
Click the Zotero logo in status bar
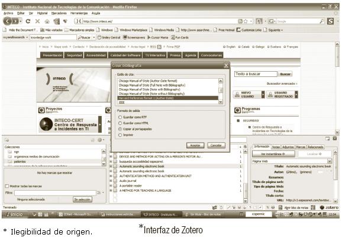[329, 207]
